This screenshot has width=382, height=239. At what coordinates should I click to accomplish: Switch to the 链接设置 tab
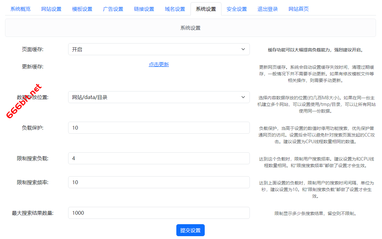pos(144,9)
